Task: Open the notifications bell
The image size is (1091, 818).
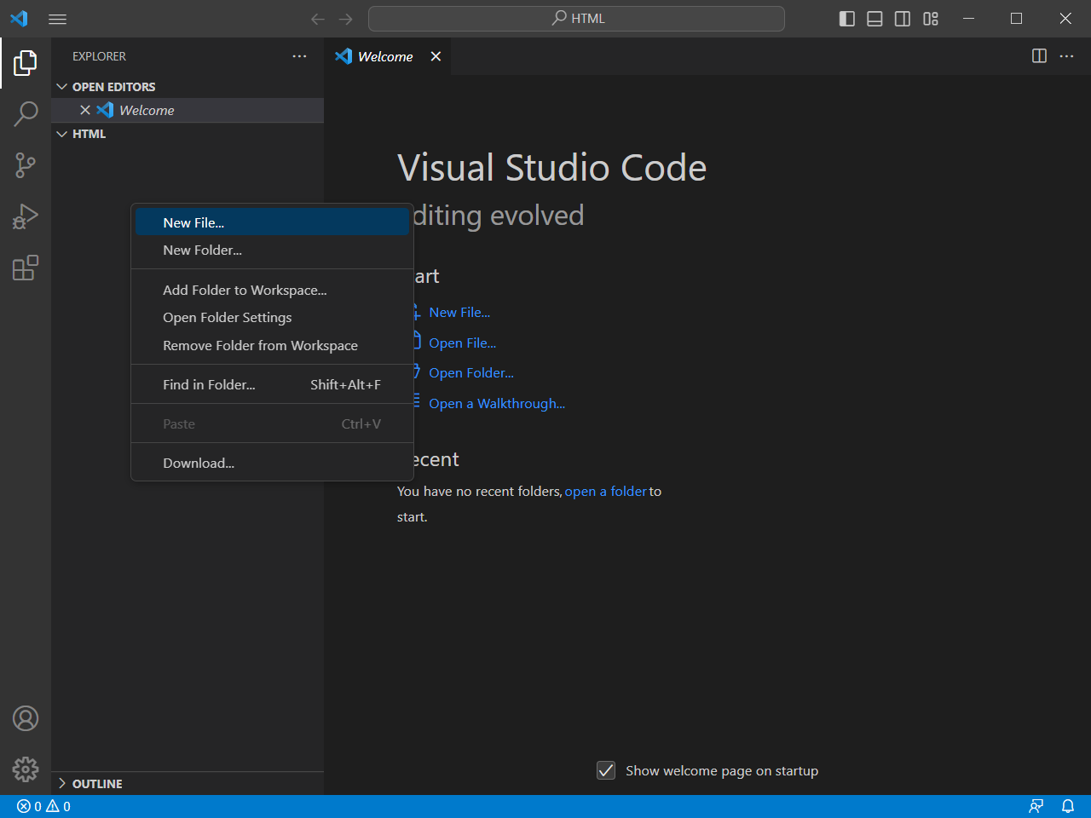Action: pos(1067,806)
